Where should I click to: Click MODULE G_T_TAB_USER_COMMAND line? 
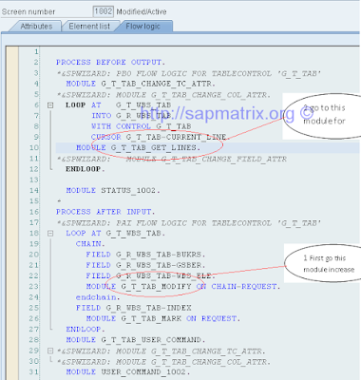click(x=136, y=340)
